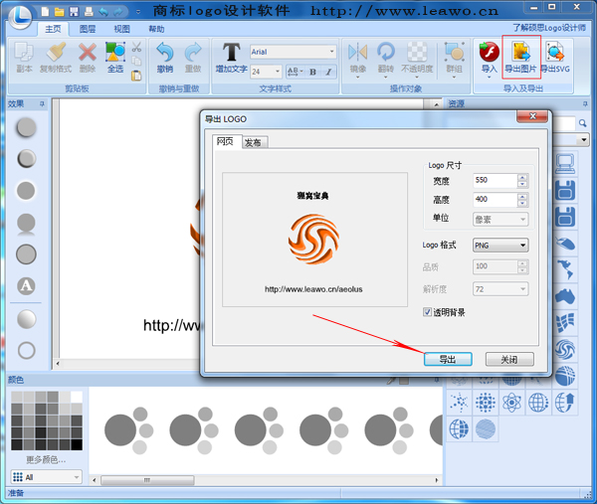The height and width of the screenshot is (504, 597).
Task: Select the Publish (发布) tab in export dialog
Action: pyautogui.click(x=253, y=142)
